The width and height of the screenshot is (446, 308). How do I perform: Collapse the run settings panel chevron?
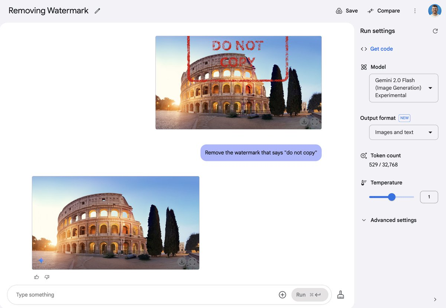435,299
